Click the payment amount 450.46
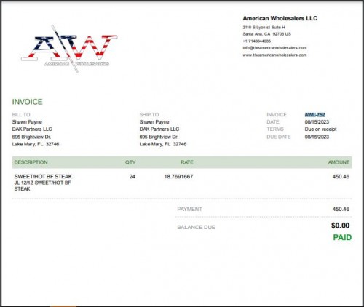364x307 pixels. tap(341, 209)
